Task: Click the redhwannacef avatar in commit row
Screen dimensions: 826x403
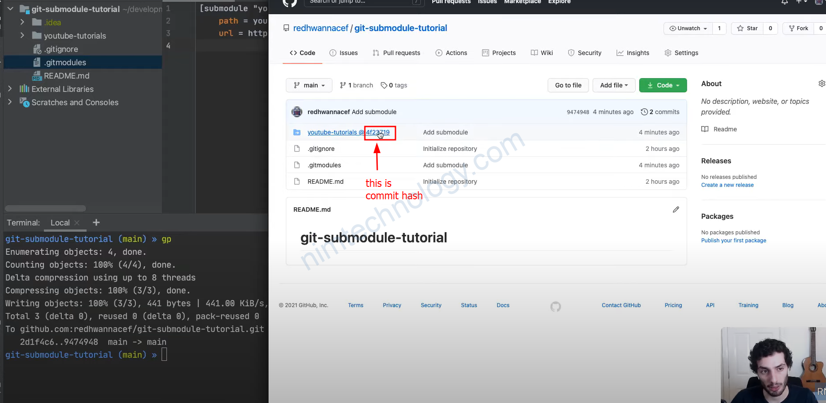Action: click(297, 112)
